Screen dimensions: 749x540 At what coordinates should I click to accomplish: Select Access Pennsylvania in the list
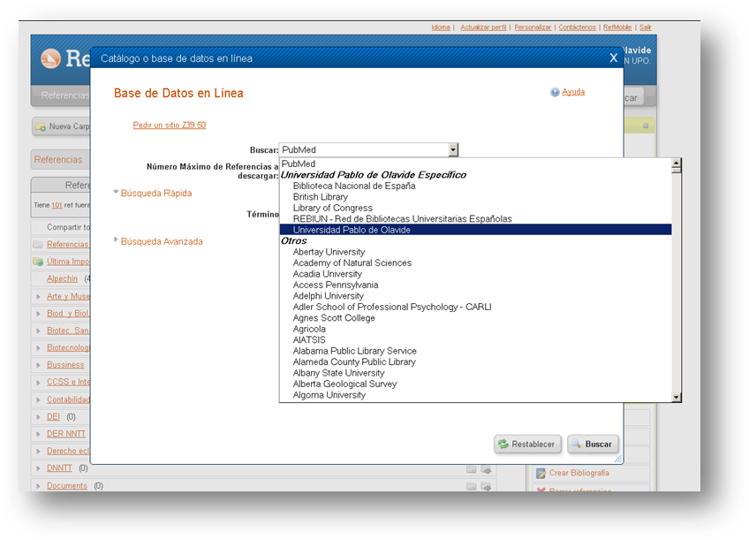click(x=475, y=285)
